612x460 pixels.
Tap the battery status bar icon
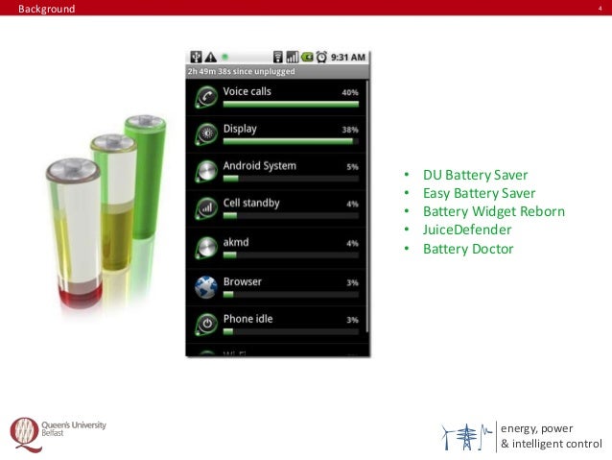pyautogui.click(x=307, y=57)
